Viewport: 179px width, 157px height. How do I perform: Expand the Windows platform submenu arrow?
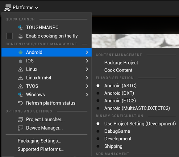87,95
